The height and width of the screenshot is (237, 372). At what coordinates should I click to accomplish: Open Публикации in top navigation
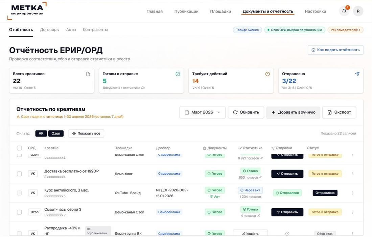tap(186, 11)
